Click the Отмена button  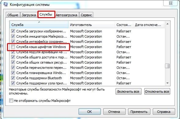tap(114, 112)
